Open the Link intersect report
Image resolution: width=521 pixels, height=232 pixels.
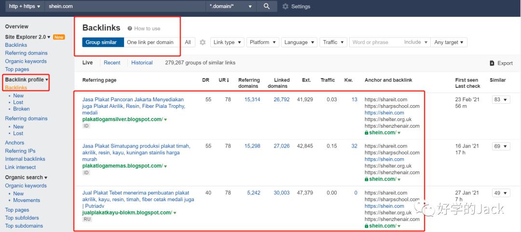coord(20,167)
